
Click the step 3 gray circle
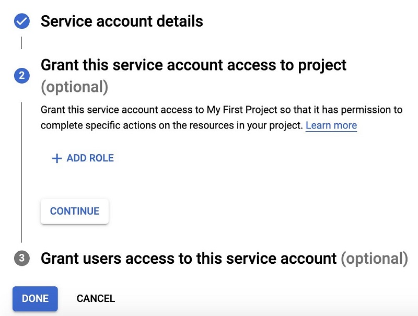22,258
